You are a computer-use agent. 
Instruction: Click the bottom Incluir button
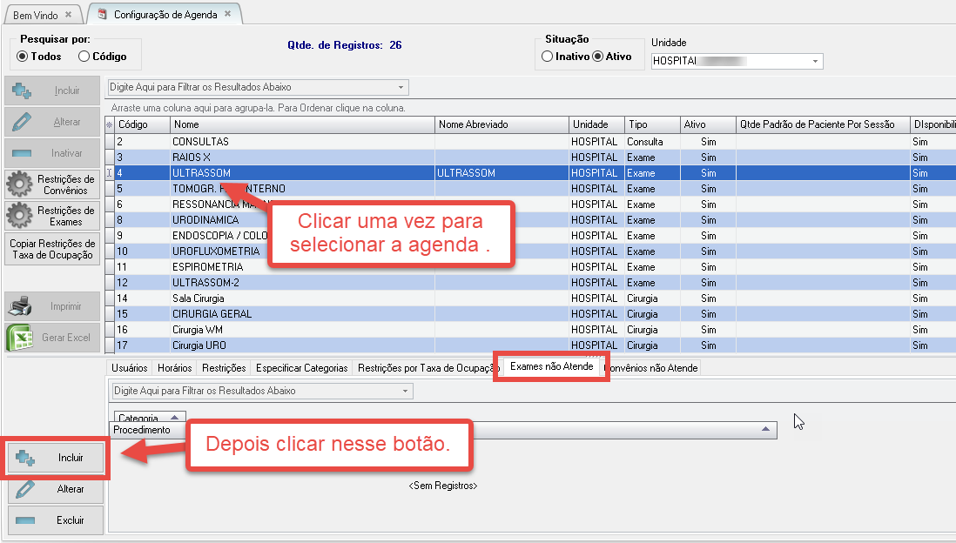[56, 458]
